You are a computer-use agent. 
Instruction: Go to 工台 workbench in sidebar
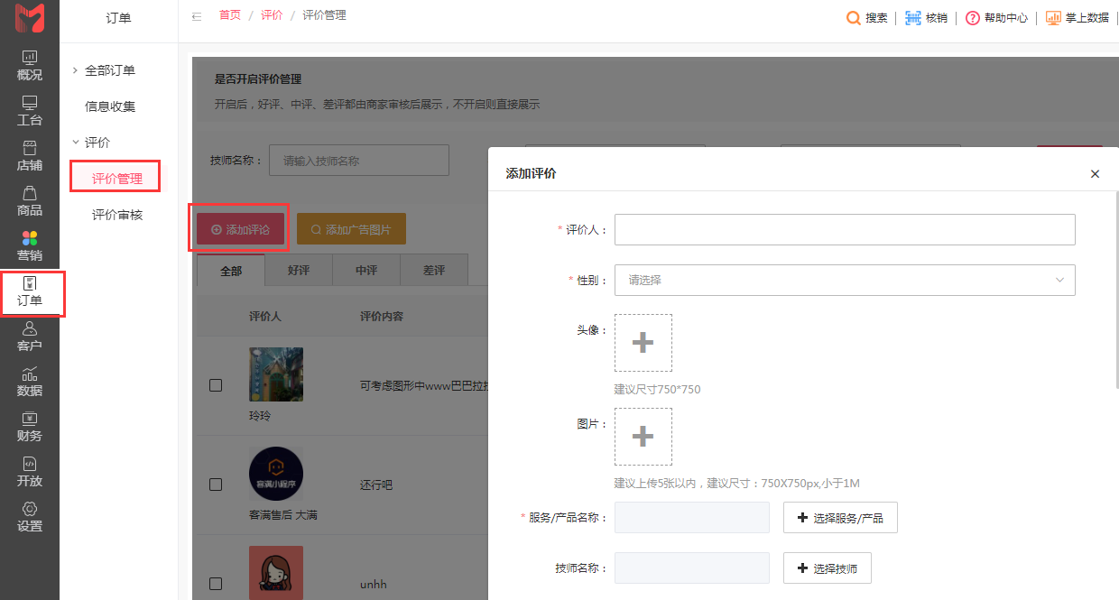tap(30, 110)
